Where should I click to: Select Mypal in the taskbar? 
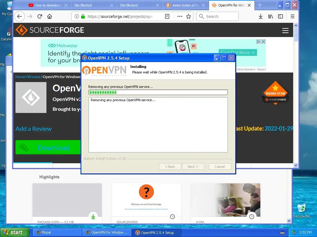(x=57, y=232)
